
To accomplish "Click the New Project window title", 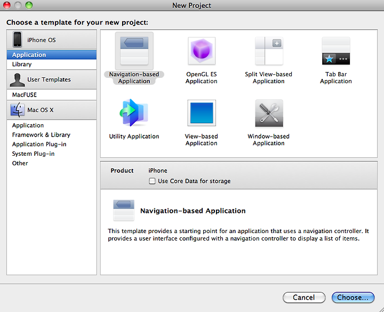I will click(x=191, y=5).
